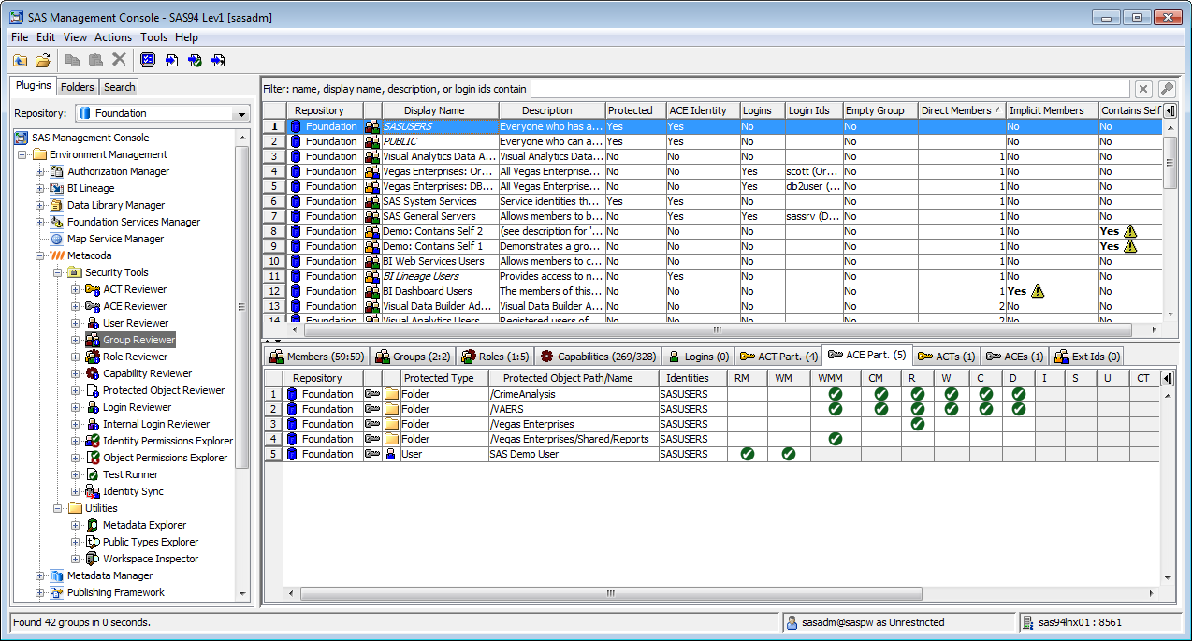
Task: Open the File menu
Action: coord(20,37)
